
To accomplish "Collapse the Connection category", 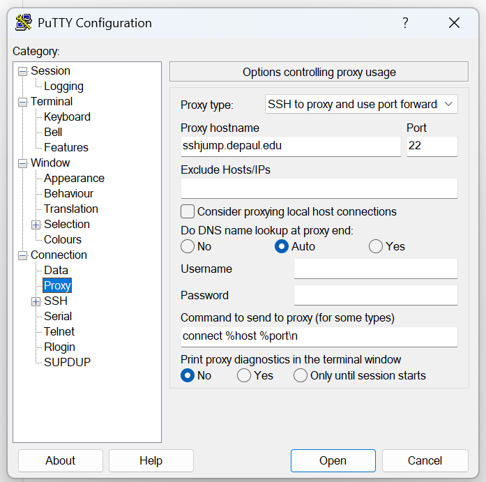I will click(23, 255).
